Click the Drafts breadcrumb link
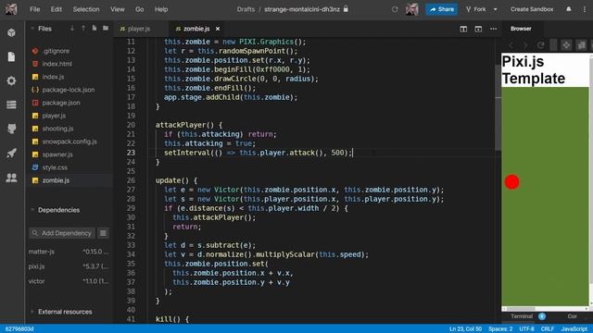Screen dimensions: 593x333 pos(246,9)
